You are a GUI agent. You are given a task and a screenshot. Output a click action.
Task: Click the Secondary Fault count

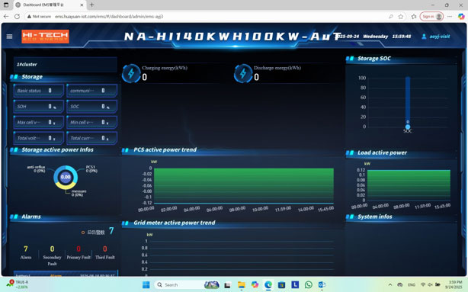coord(53,249)
